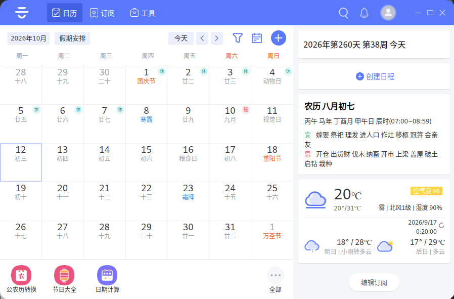Switch to the 订阅 tab

click(102, 13)
